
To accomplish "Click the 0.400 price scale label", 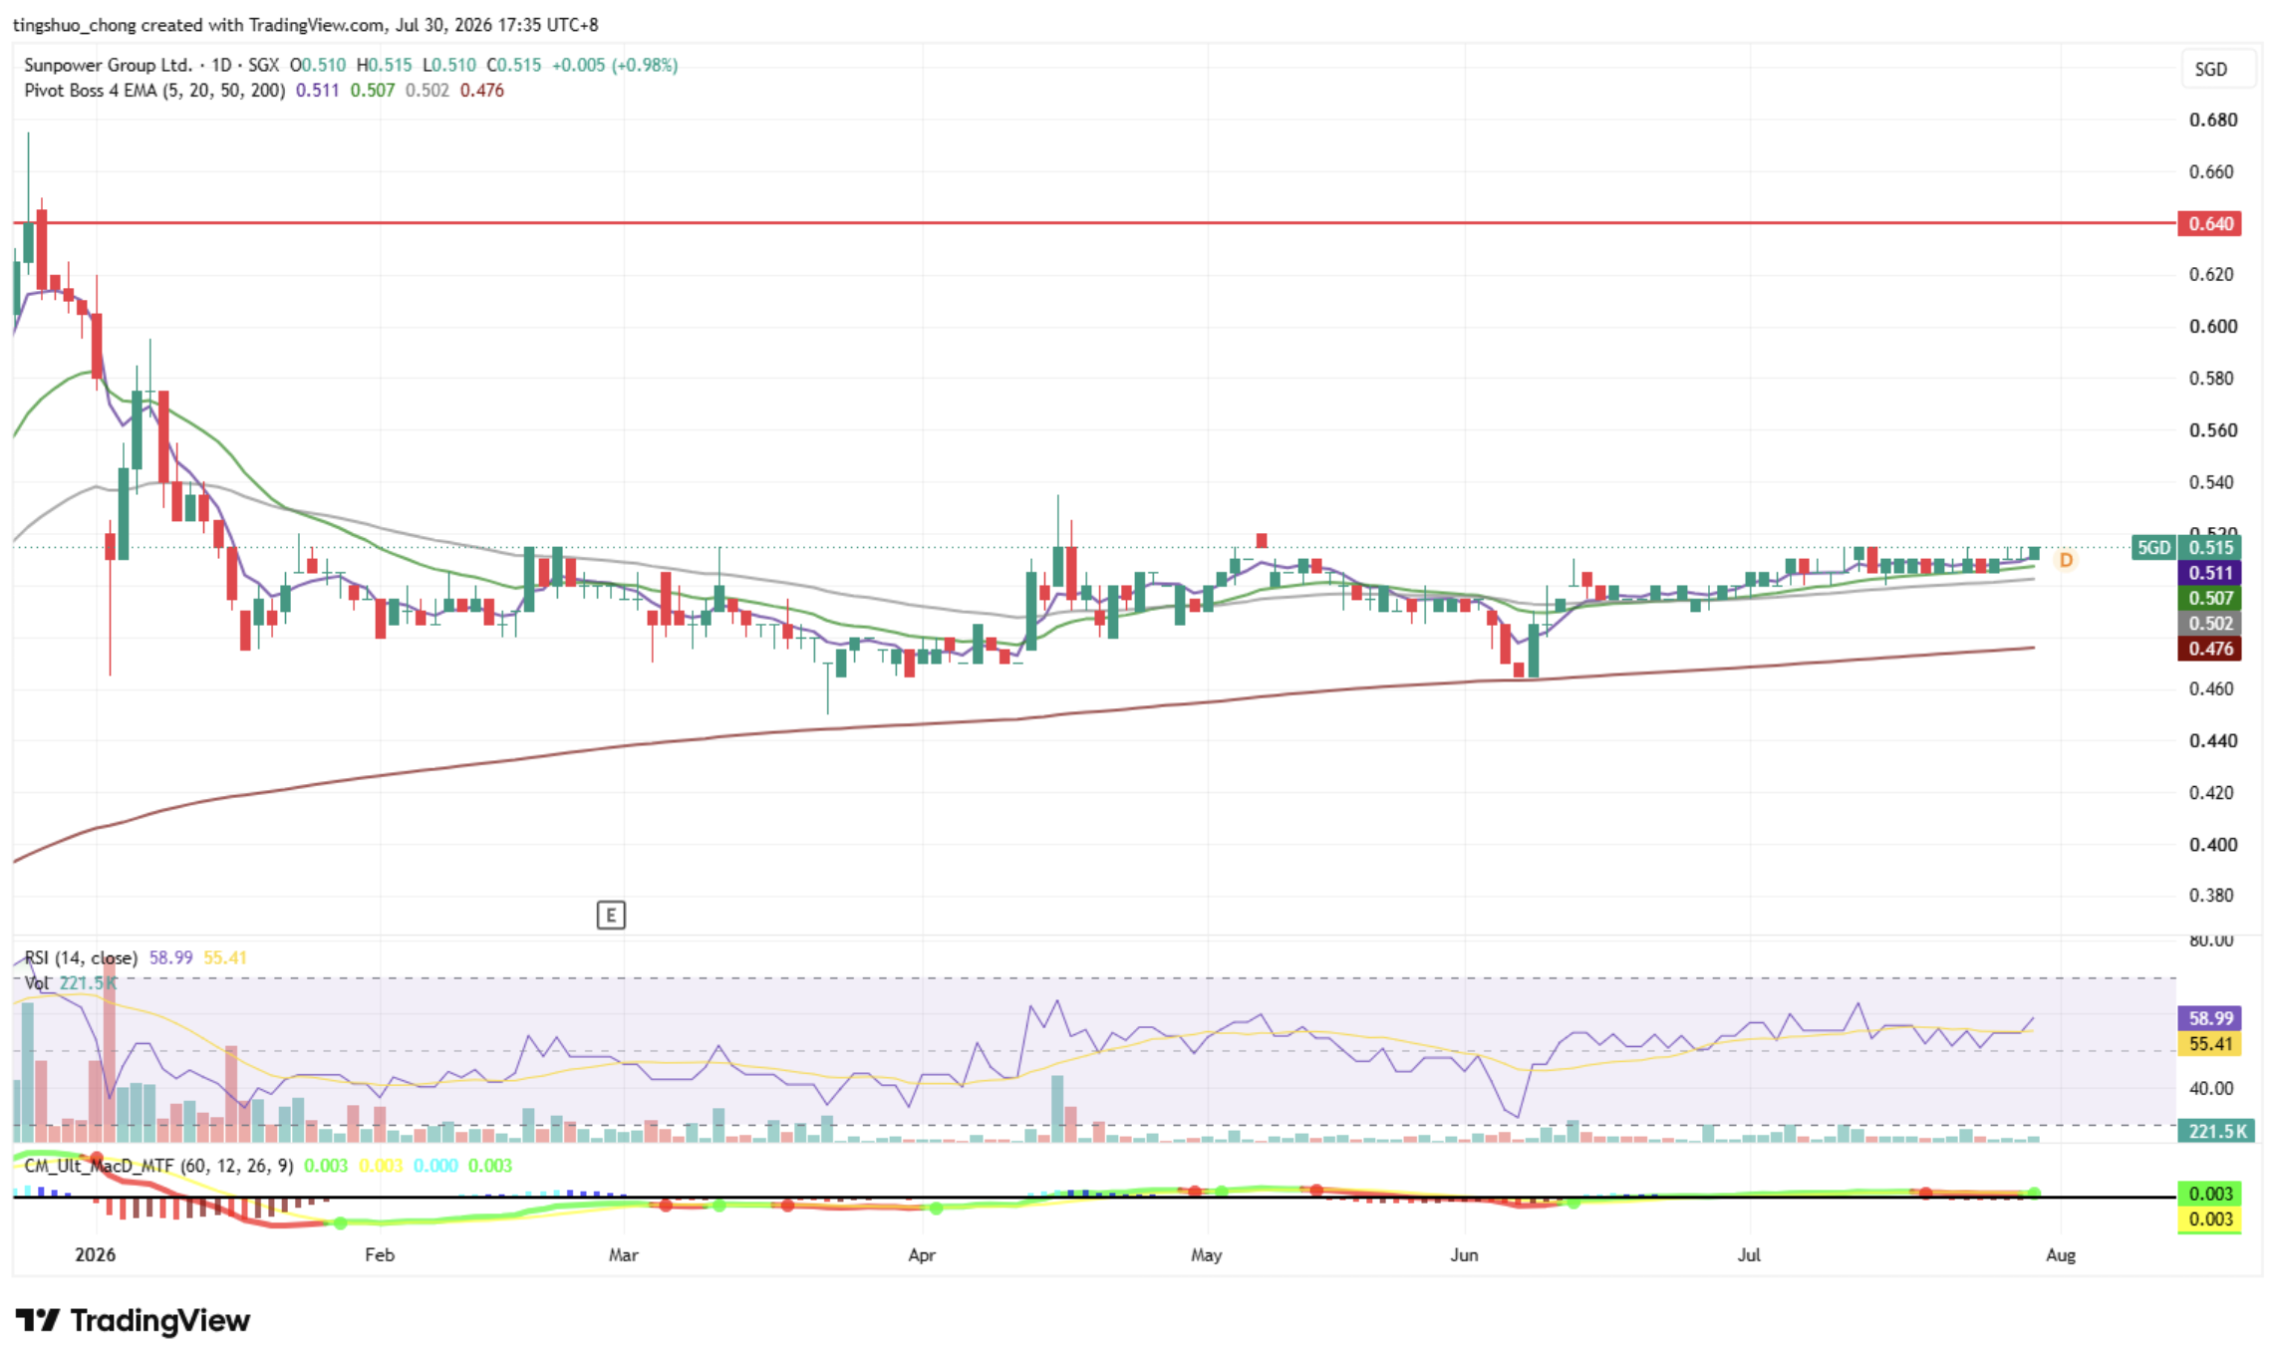I will click(x=2213, y=845).
